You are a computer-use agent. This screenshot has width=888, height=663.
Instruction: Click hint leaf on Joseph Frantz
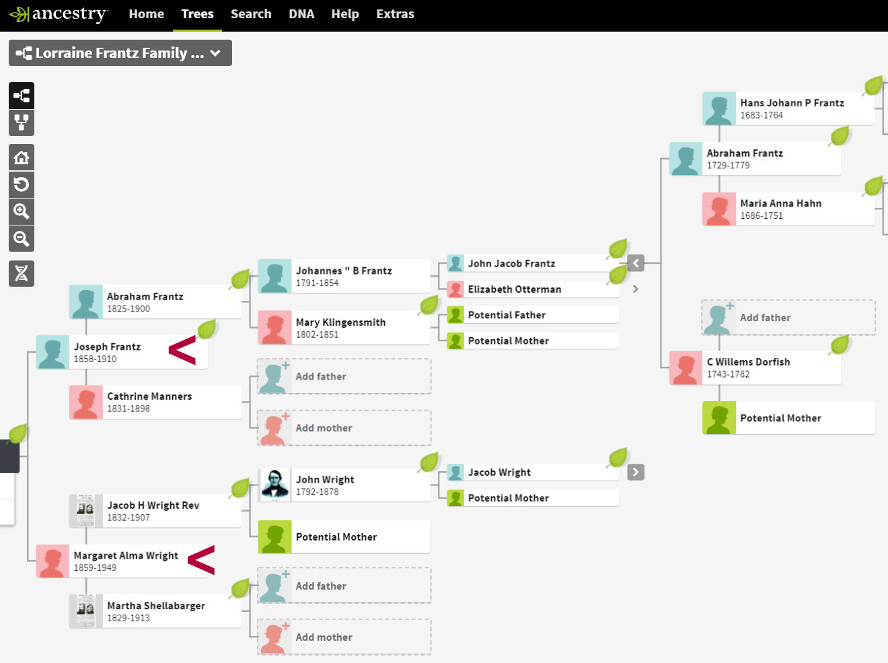pos(207,329)
